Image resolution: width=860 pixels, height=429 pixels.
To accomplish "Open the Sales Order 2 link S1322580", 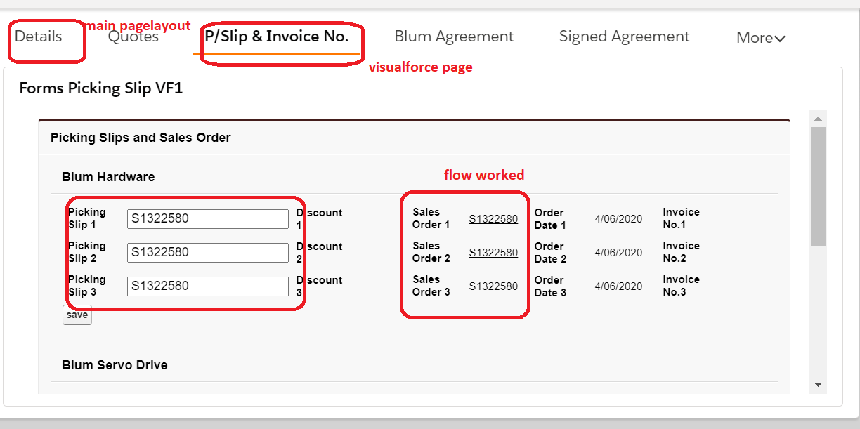I will tap(493, 253).
